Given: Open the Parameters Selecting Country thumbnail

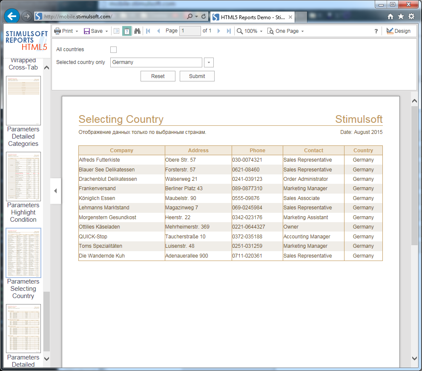Looking at the screenshot, I should pyautogui.click(x=23, y=253).
